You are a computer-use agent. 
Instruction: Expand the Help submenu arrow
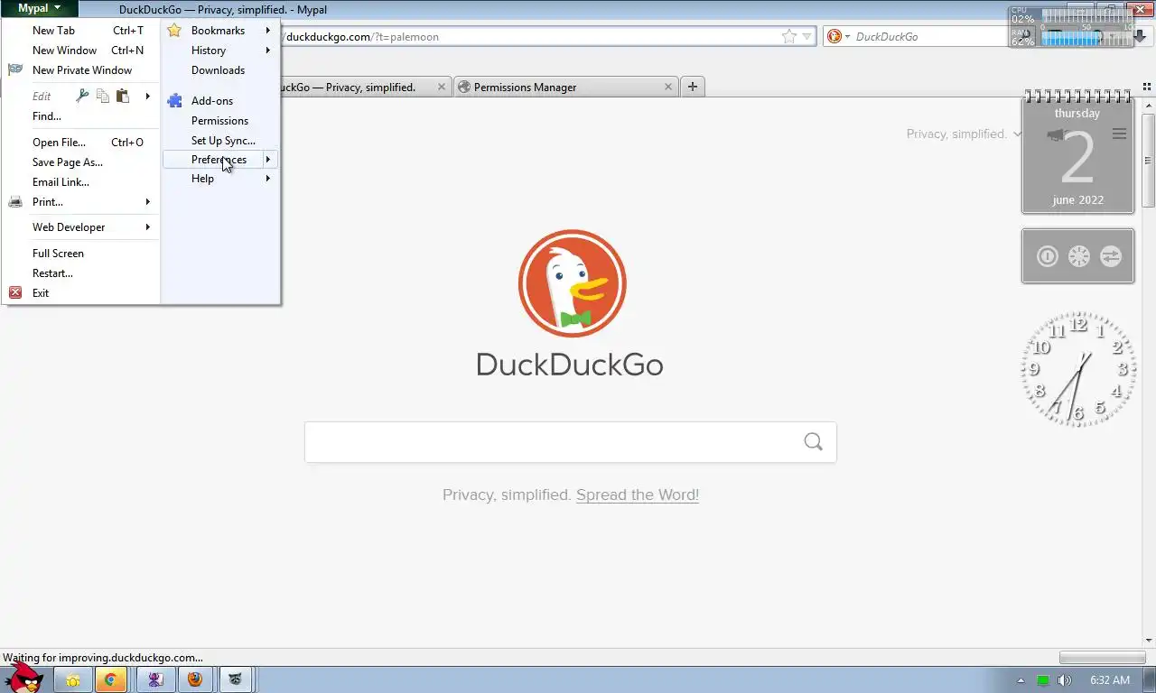[268, 179]
